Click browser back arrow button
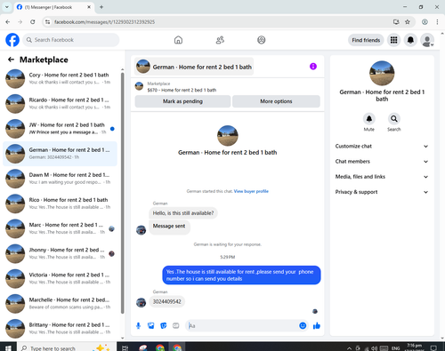The height and width of the screenshot is (351, 445). click(x=8, y=22)
